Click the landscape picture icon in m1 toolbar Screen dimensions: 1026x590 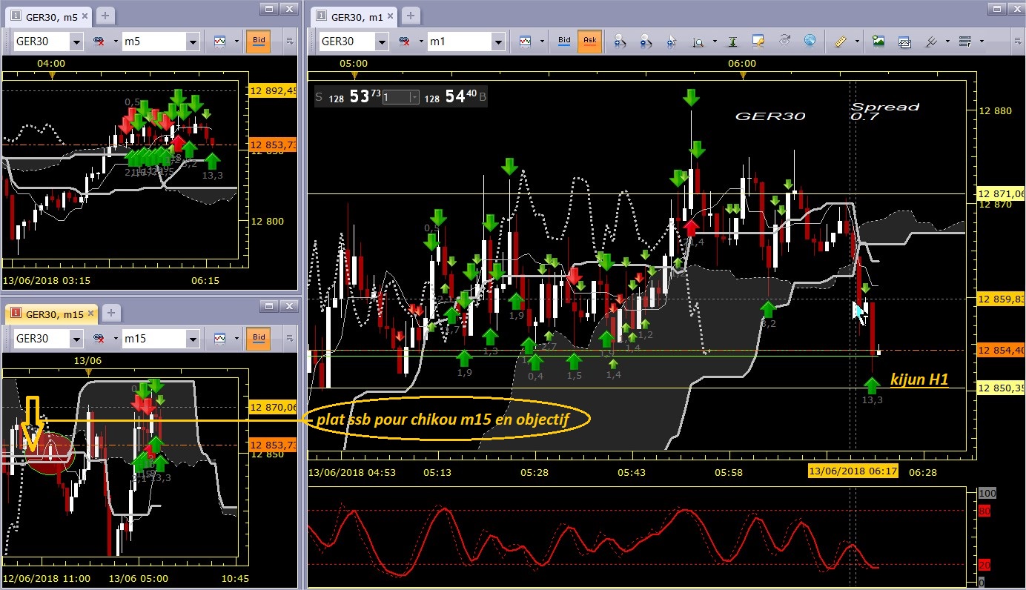(878, 42)
